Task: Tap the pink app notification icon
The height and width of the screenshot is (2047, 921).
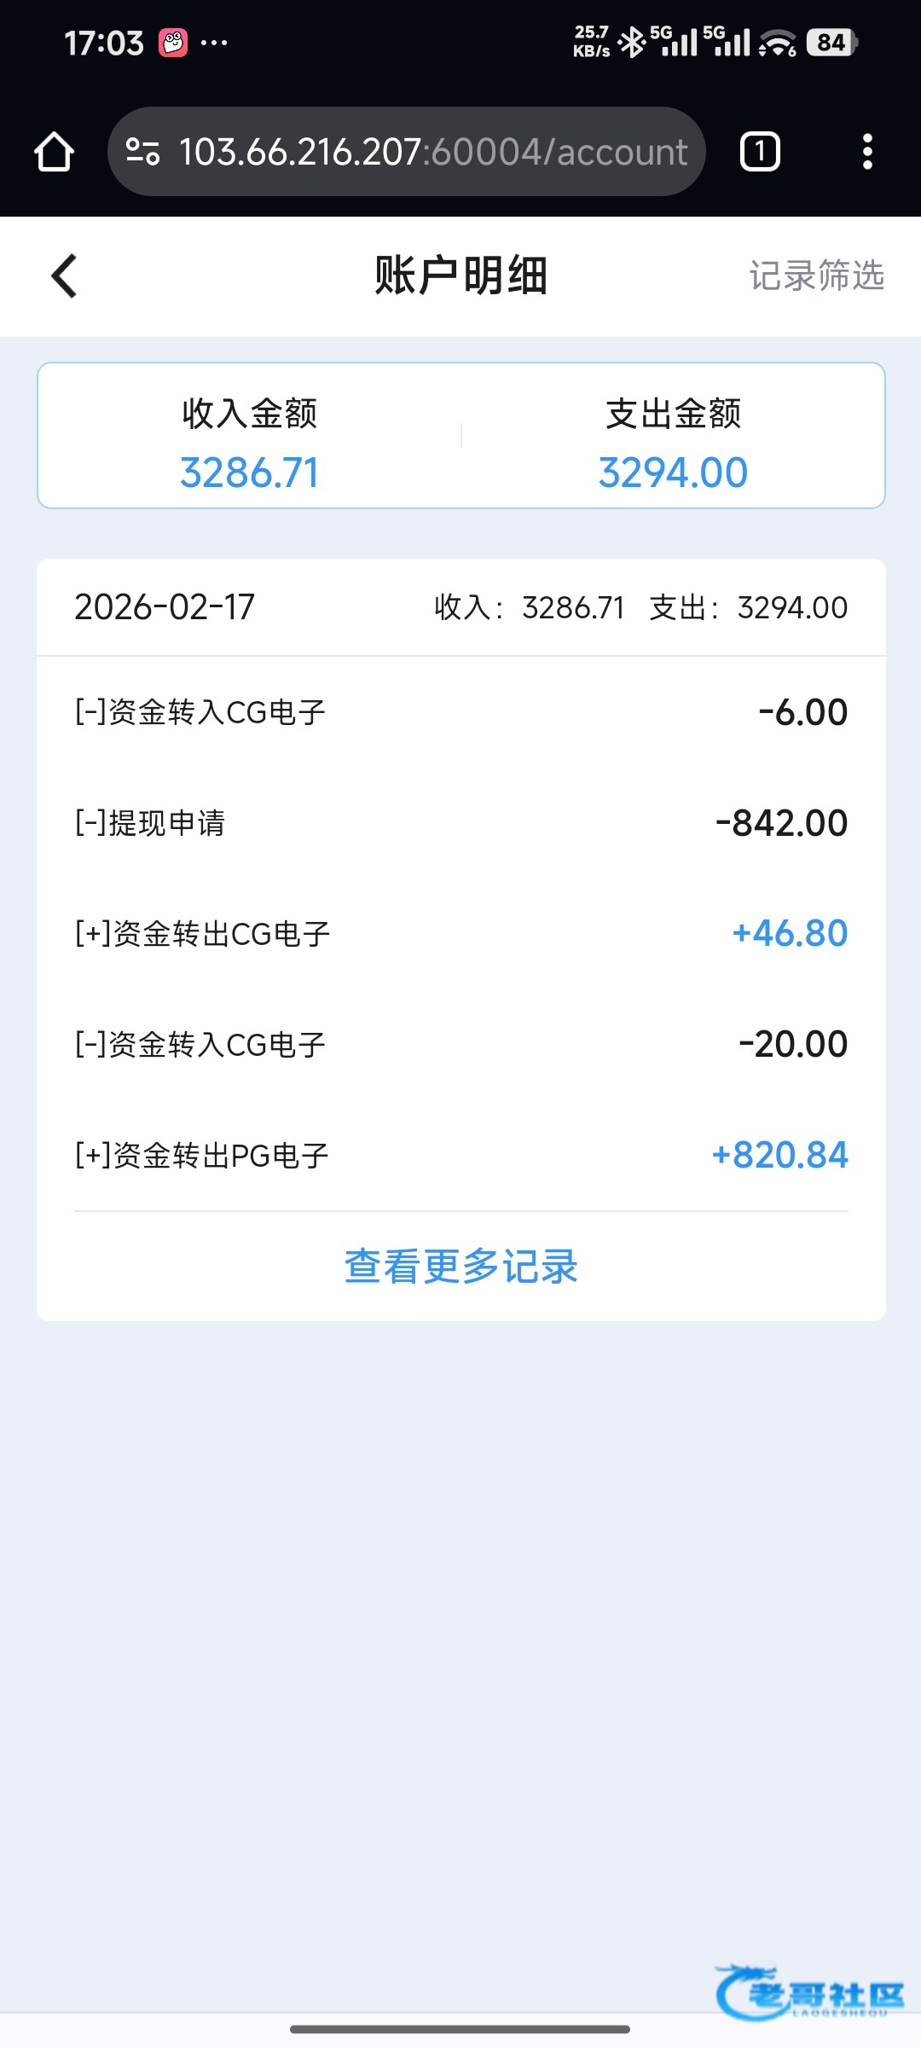Action: pyautogui.click(x=173, y=43)
